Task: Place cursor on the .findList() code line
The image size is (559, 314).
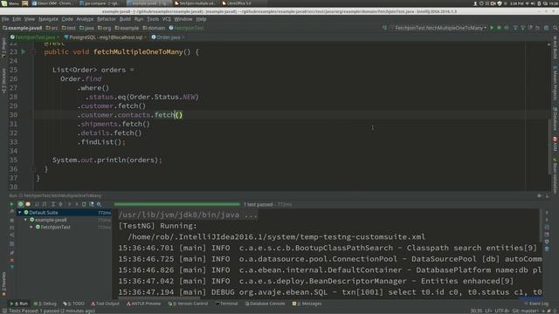Action: (101, 142)
